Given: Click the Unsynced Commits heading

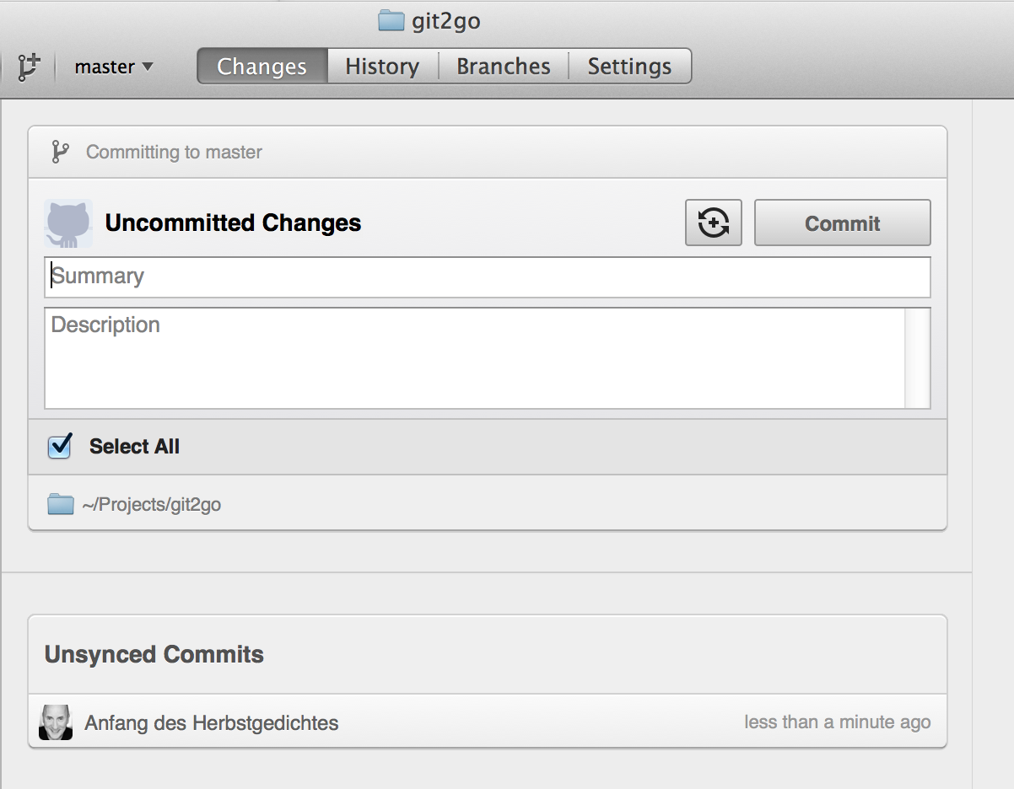Looking at the screenshot, I should pyautogui.click(x=154, y=655).
